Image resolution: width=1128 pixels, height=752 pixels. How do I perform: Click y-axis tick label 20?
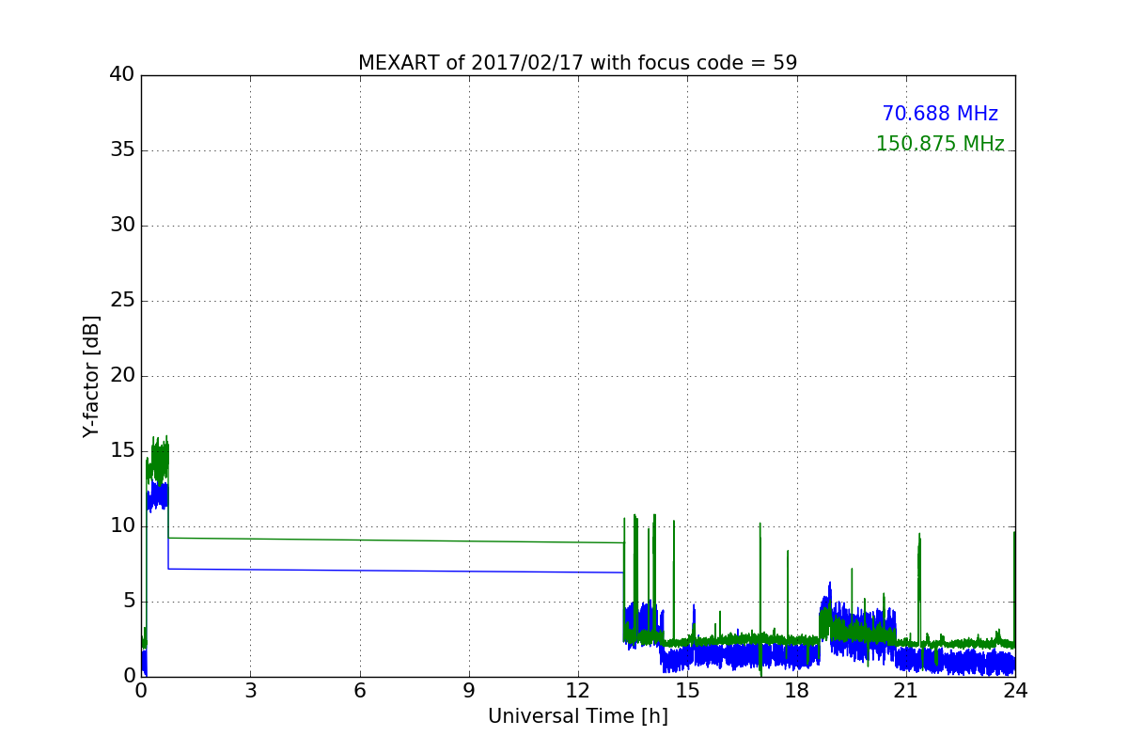(122, 376)
